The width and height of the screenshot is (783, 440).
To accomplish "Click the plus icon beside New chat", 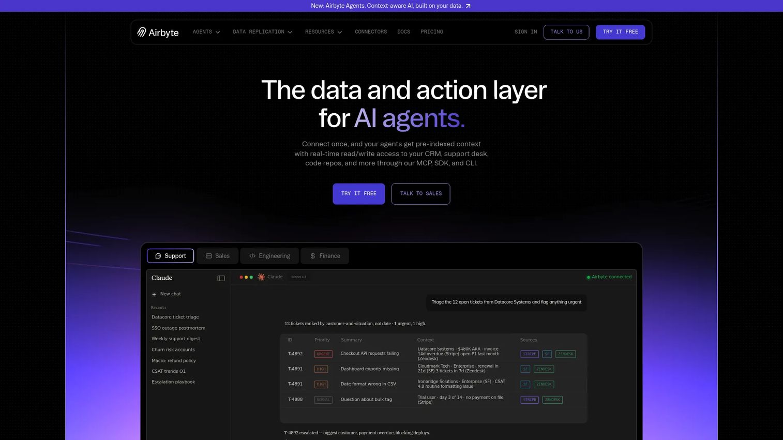I will (154, 294).
